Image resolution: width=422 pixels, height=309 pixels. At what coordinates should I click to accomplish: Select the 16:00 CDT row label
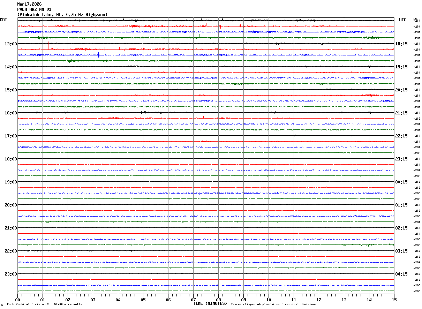click(x=11, y=113)
